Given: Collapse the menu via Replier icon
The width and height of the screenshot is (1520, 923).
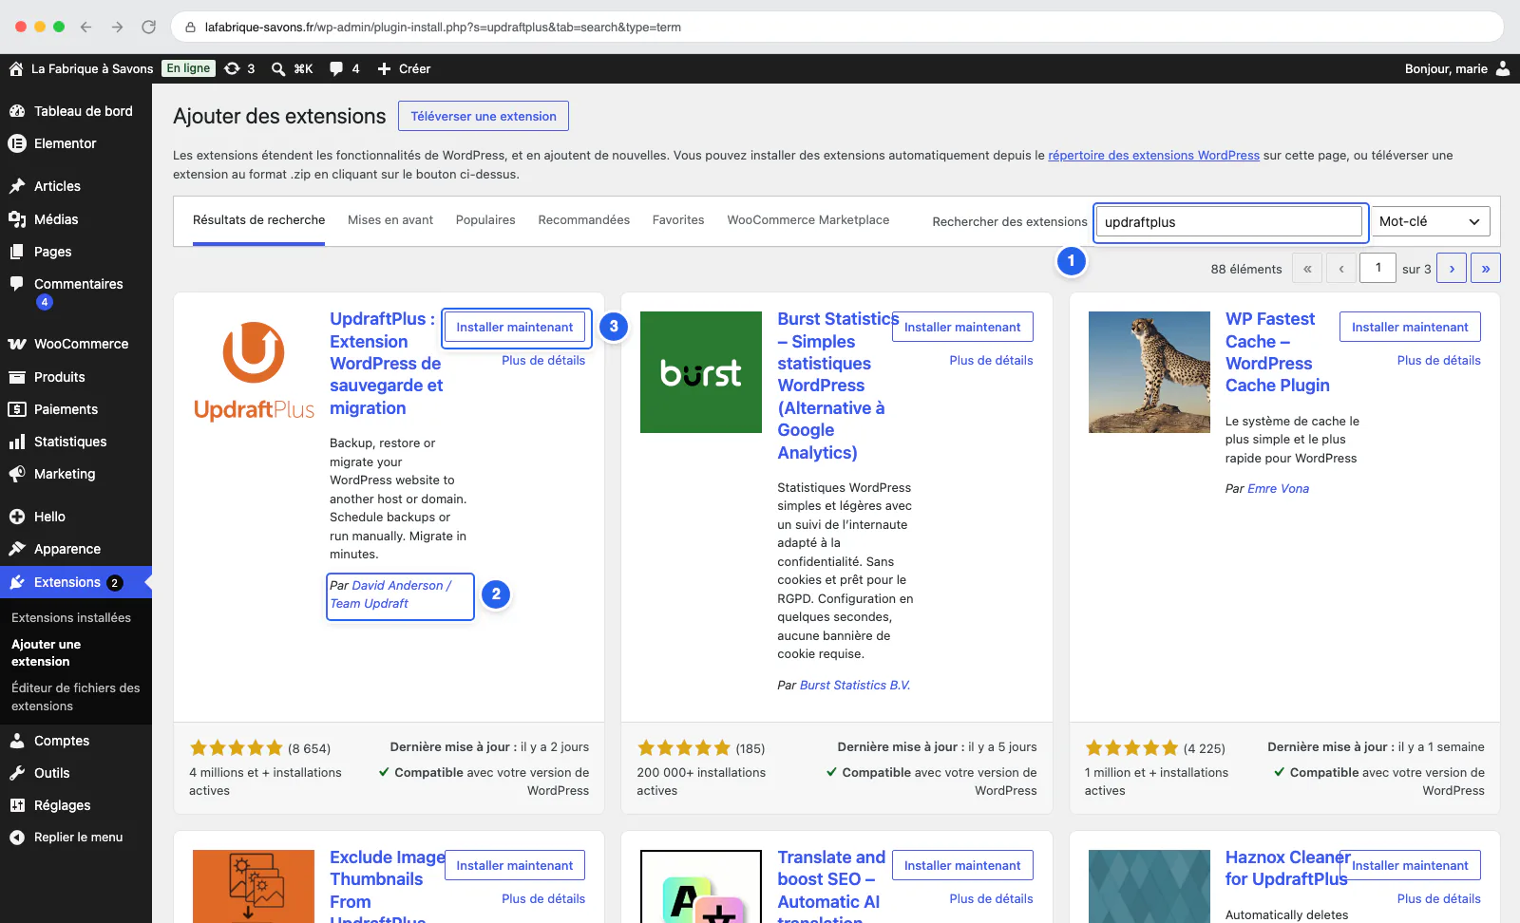Looking at the screenshot, I should pyautogui.click(x=17, y=838).
